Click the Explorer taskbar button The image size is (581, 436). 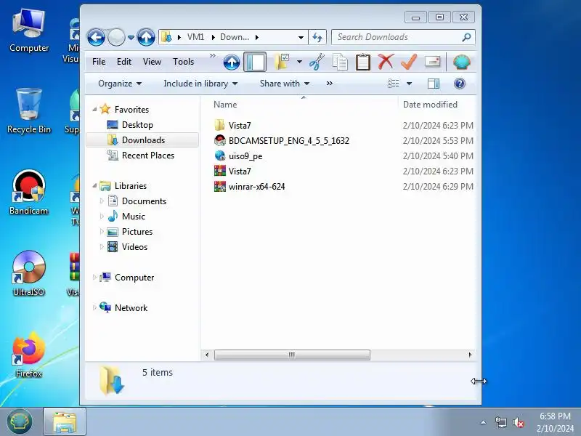(x=65, y=422)
